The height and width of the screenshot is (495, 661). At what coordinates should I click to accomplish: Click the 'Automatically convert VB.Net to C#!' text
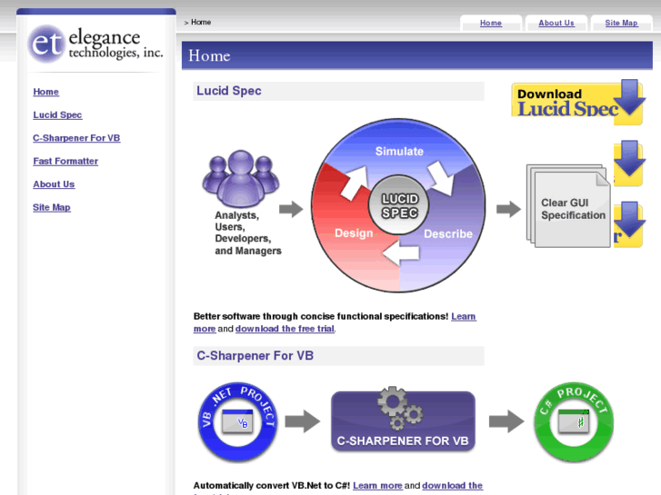(x=272, y=486)
